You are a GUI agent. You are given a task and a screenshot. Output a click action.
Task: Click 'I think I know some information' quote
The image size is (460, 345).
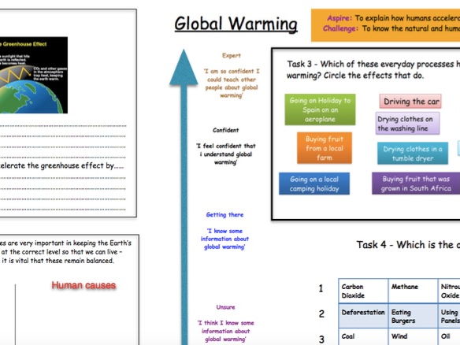point(225,331)
